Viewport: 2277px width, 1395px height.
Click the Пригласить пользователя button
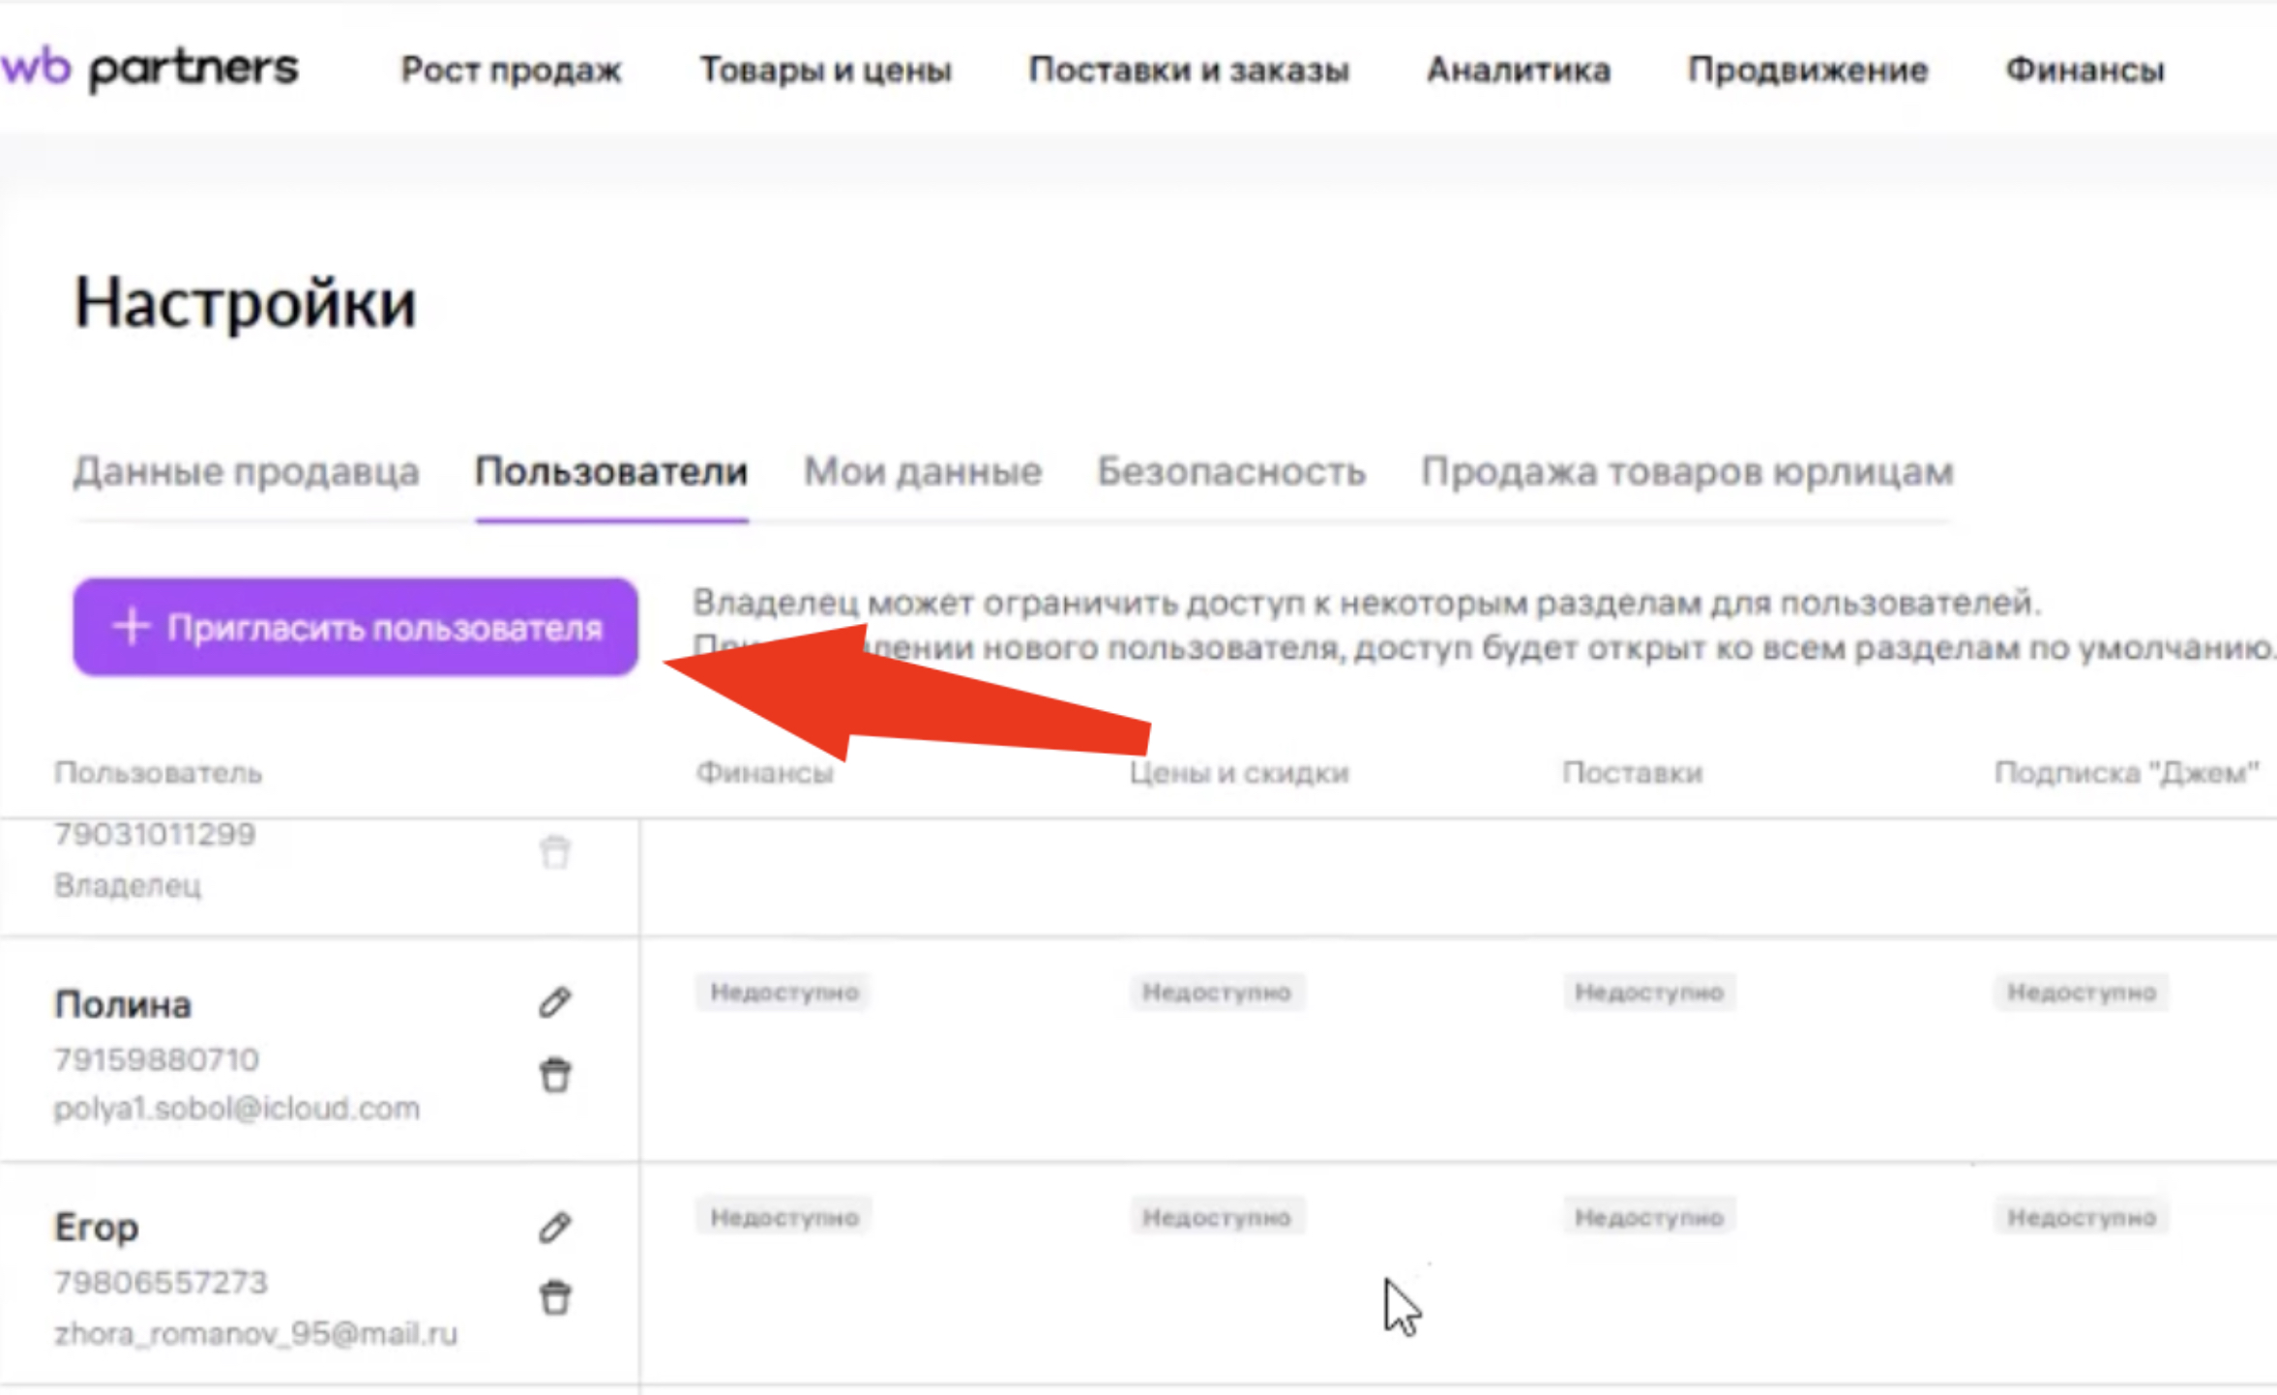(x=355, y=627)
